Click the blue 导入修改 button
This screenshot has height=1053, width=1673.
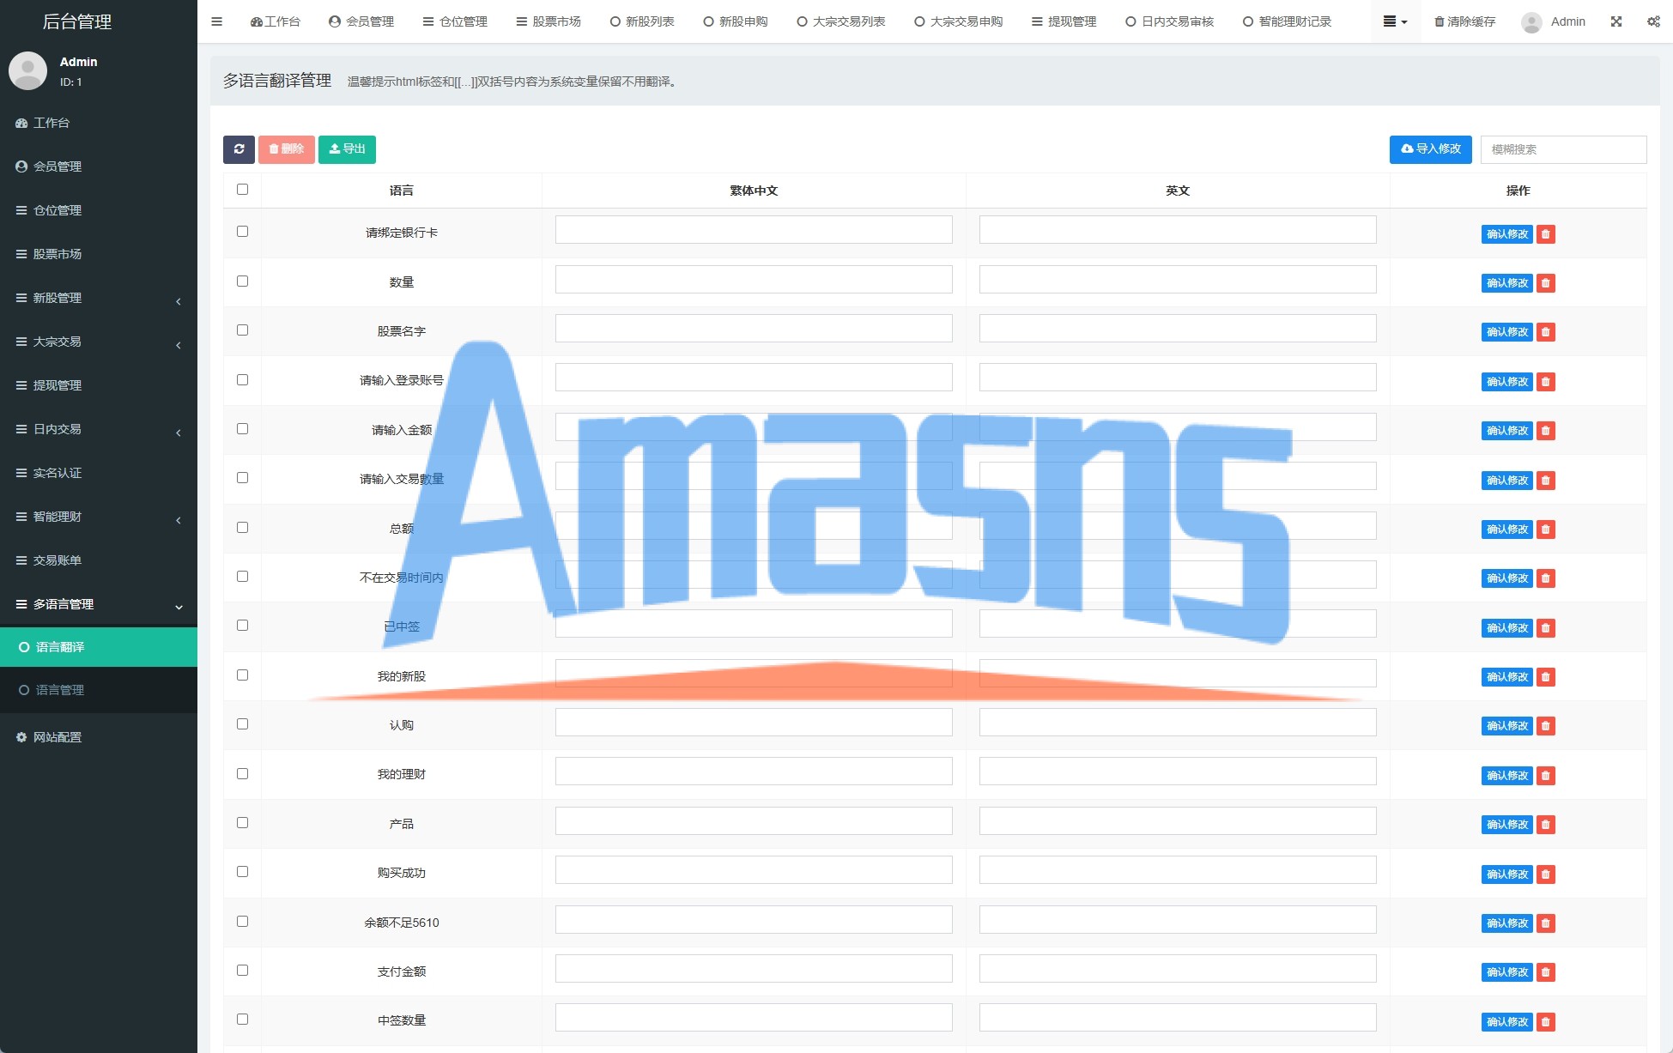1431,149
